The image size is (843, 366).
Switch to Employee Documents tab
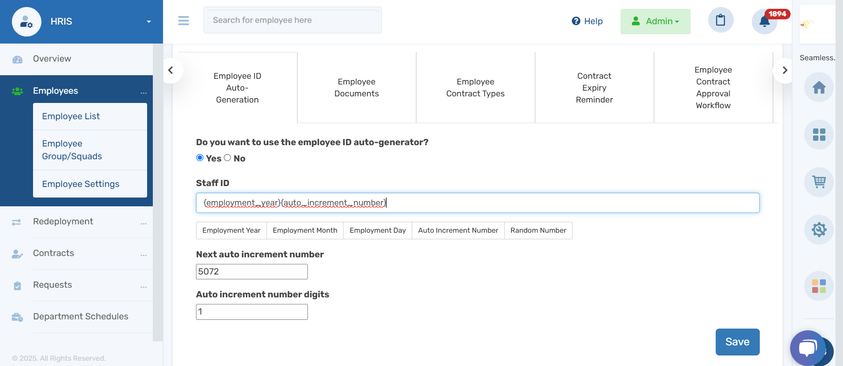356,88
